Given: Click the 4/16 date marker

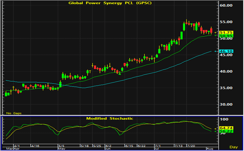Looking at the screenshot, I should pyautogui.click(x=35, y=146).
